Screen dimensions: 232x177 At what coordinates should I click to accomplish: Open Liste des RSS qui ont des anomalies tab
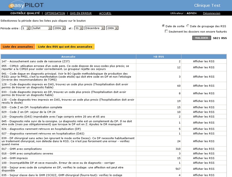65,47
